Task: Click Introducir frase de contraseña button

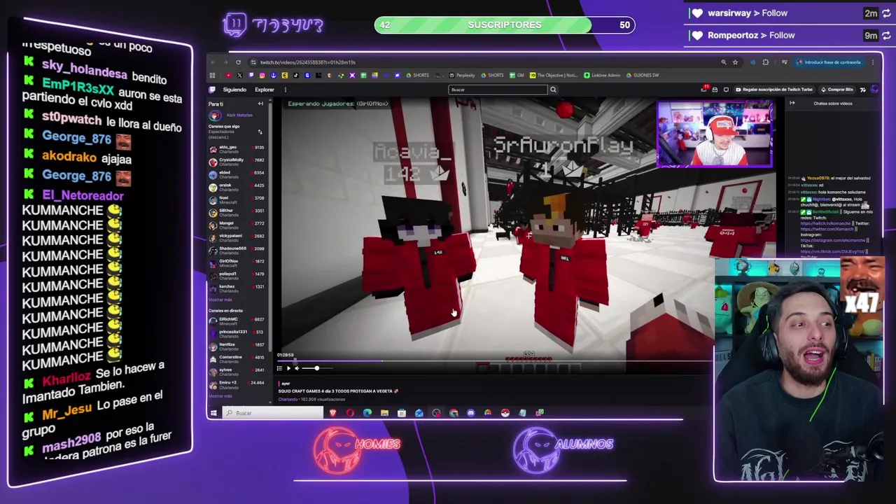Action: pyautogui.click(x=829, y=62)
